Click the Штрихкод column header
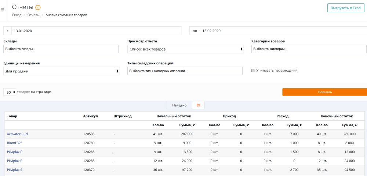Image resolution: width=367 pixels, height=176 pixels. point(123,116)
